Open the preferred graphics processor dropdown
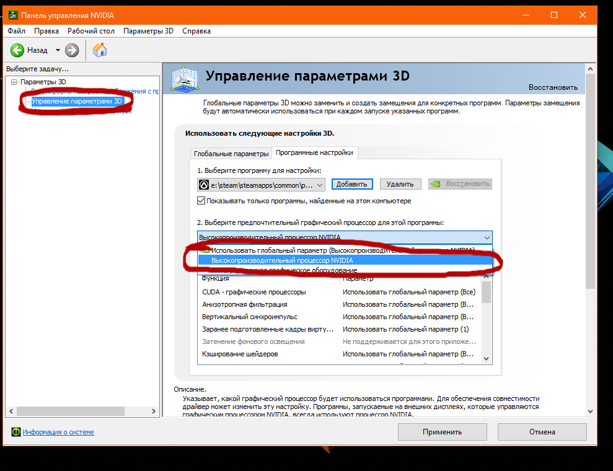 pyautogui.click(x=345, y=237)
